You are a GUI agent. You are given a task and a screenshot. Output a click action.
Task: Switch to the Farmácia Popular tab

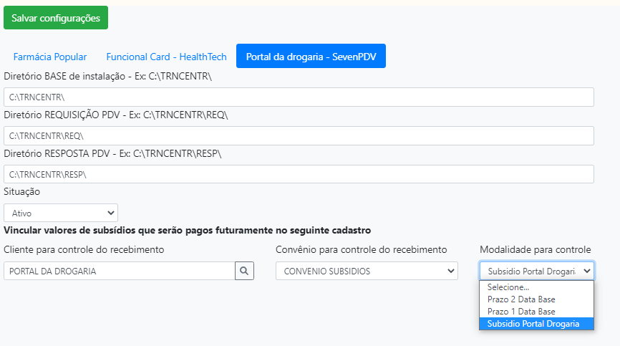pos(50,57)
